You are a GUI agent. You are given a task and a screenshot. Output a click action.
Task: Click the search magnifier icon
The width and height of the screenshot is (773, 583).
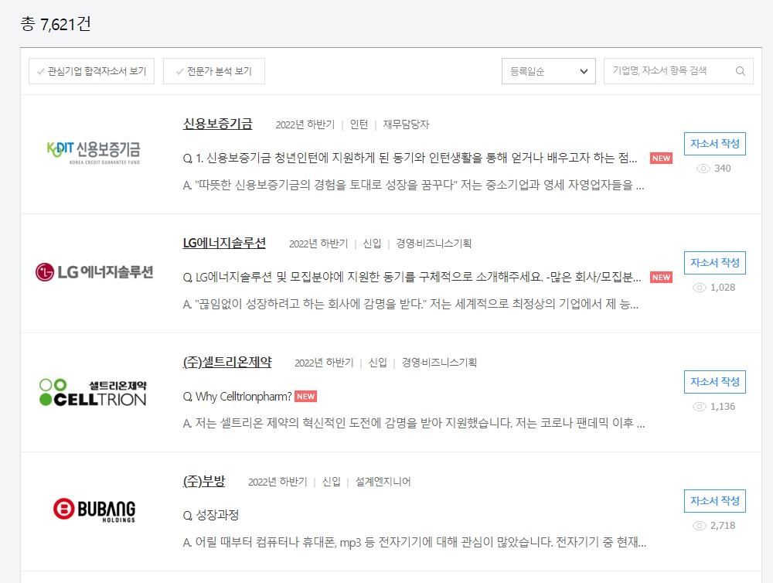(x=740, y=71)
